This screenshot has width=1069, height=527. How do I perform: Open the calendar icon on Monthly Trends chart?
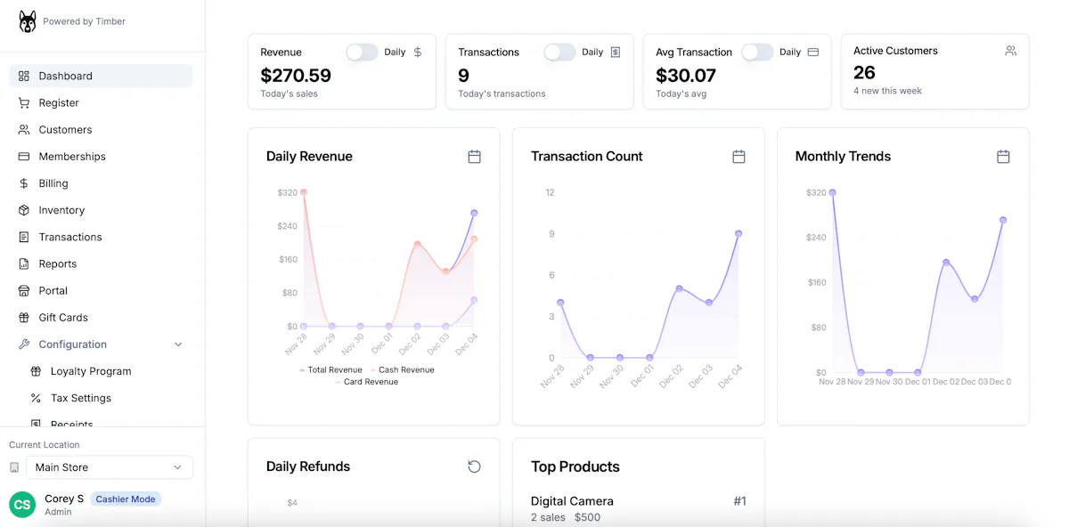pyautogui.click(x=1003, y=157)
